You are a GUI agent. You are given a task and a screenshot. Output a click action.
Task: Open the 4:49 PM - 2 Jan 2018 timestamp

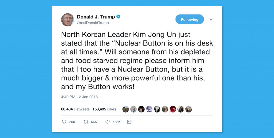pyautogui.click(x=79, y=97)
